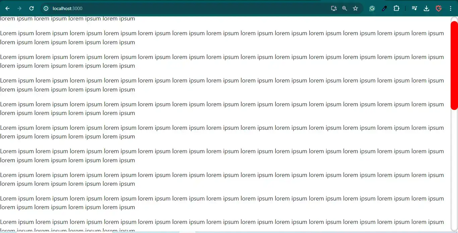Click the red scrollbar thumb

454,65
